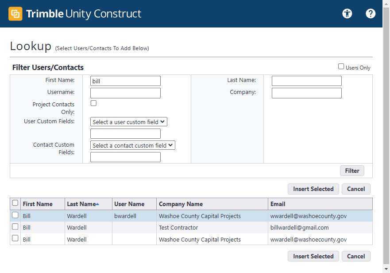Tick the Project Contacts Only checkbox
Viewport: 390px width, 273px height.
click(93, 103)
